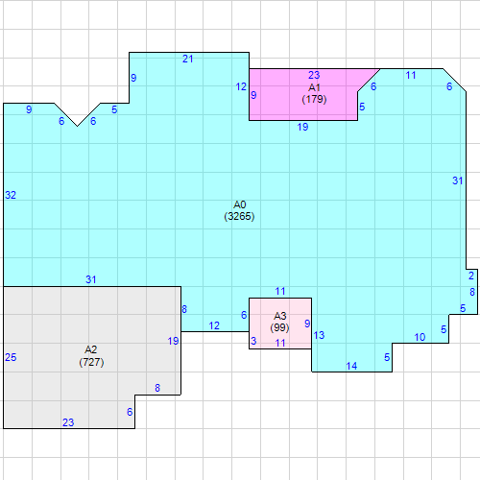The height and width of the screenshot is (480, 480).
Task: Select the A0 (3265) area label
Action: tap(239, 210)
